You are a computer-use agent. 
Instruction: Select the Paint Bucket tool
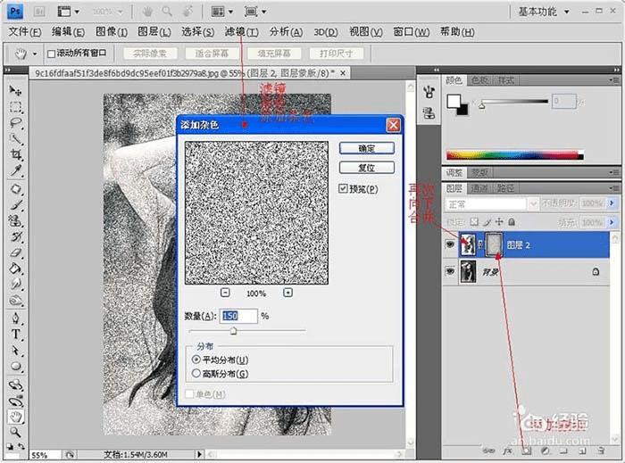point(15,269)
